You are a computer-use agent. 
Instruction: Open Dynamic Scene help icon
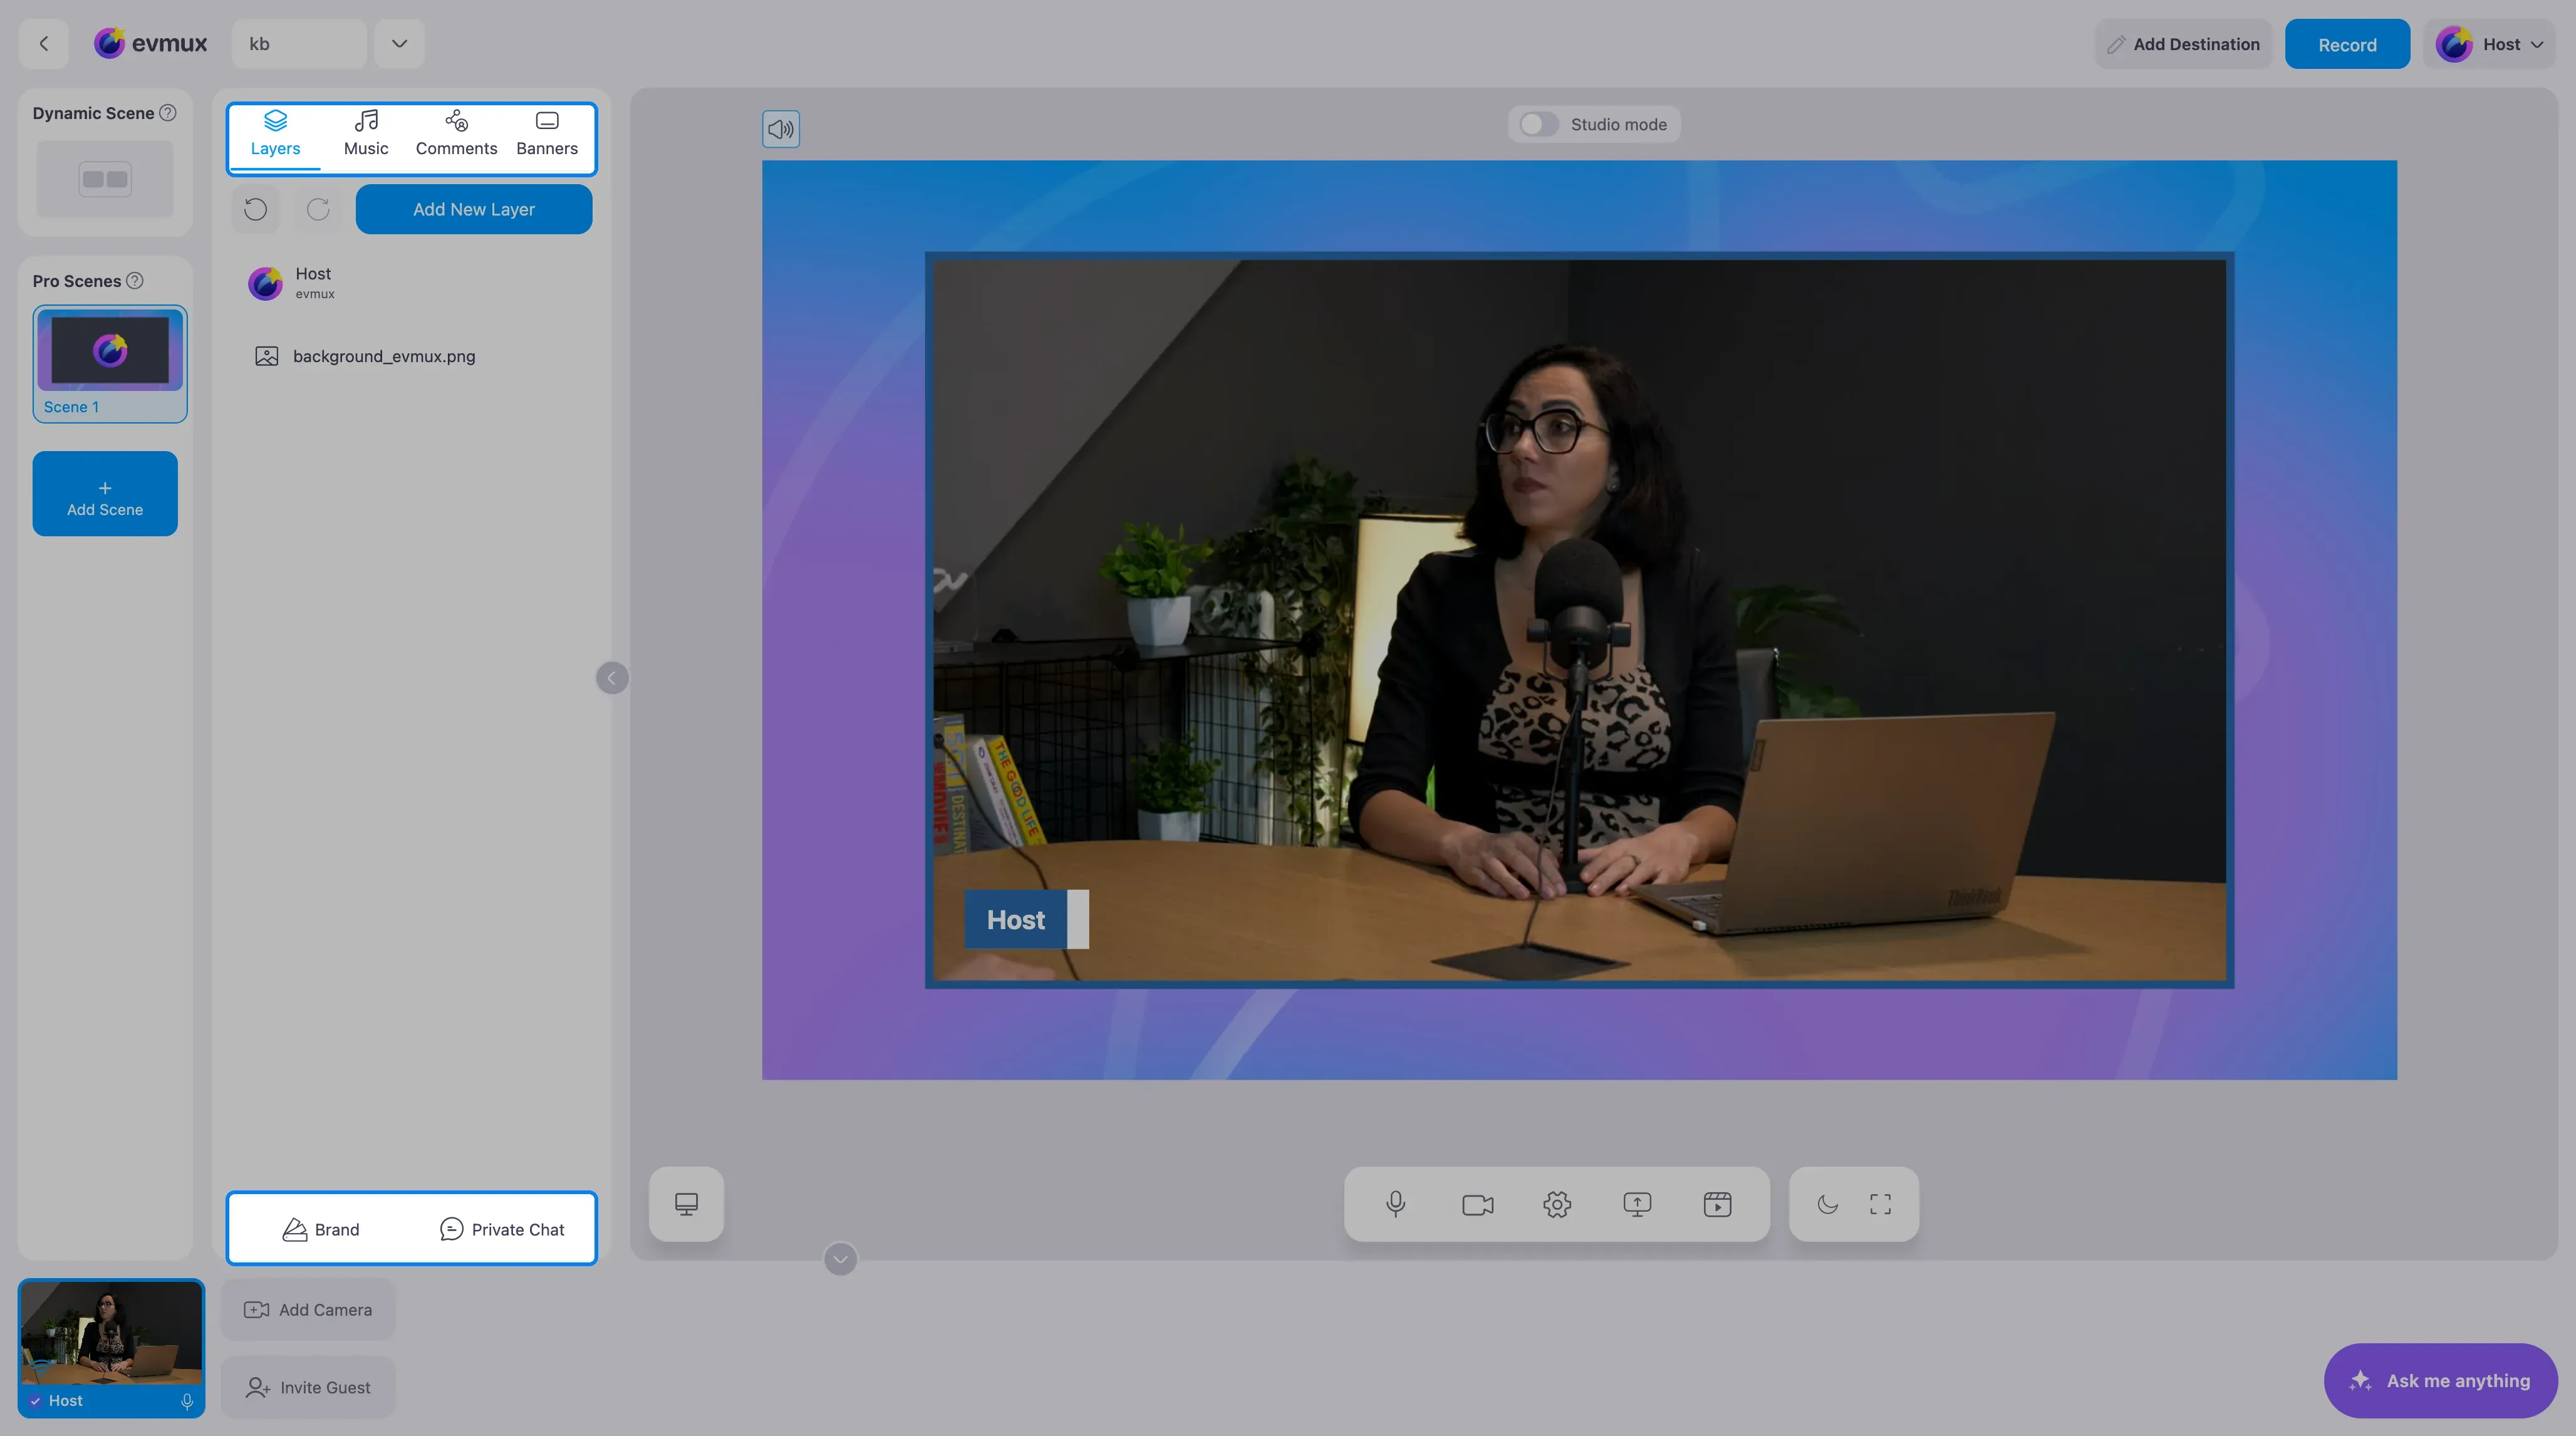coord(168,113)
